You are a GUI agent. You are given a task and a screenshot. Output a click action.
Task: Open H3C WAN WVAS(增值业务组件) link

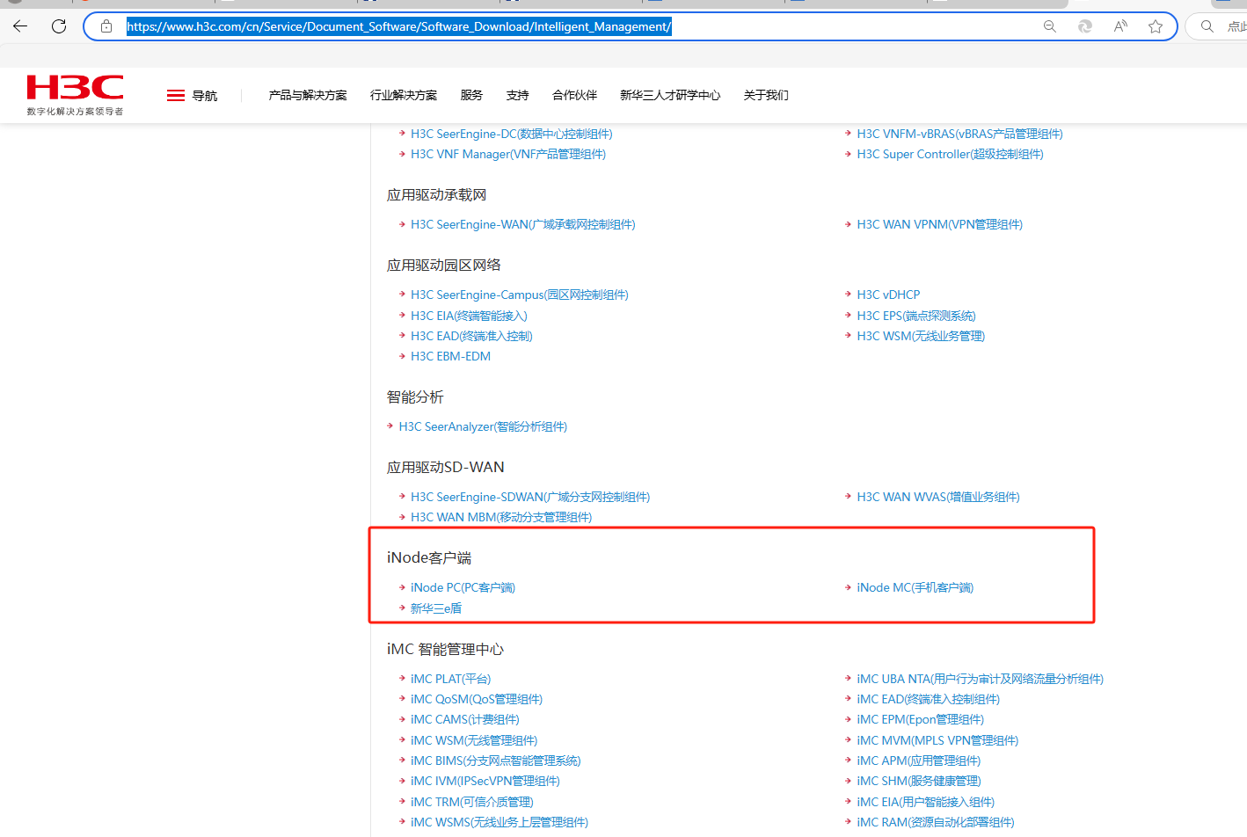click(x=938, y=497)
